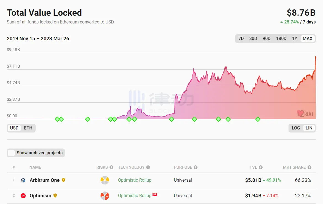Screen dimensions: 323x204
Task: Enable the Show archived projects checkbox
Action: click(11, 153)
